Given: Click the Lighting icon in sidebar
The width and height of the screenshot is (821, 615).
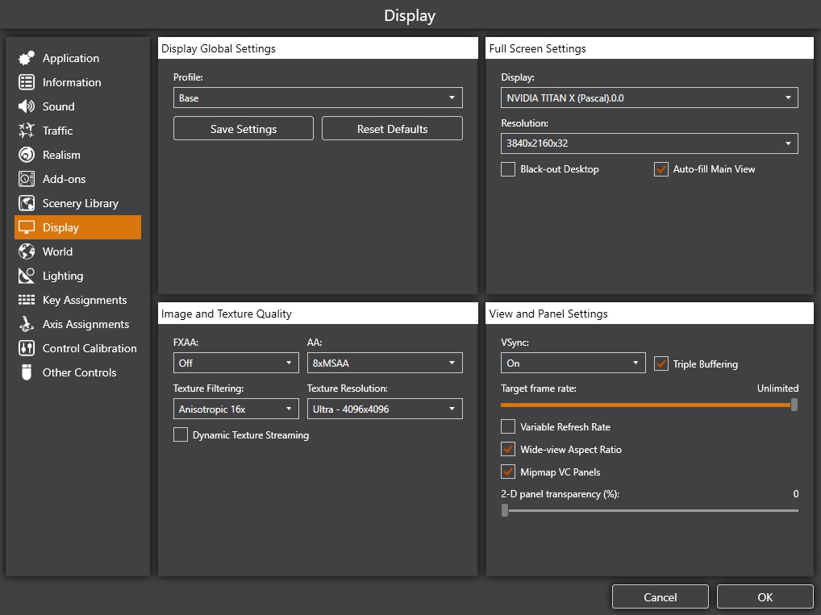Looking at the screenshot, I should 26,276.
